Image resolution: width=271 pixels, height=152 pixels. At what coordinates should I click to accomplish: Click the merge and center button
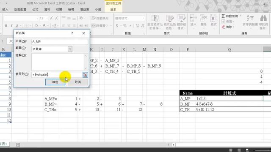coord(100,26)
